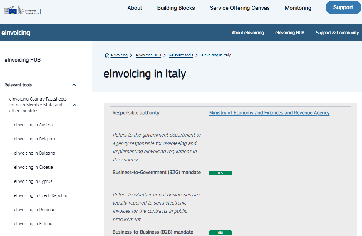Screen dimensions: 362x236
Task: Click the YES badge for B2G mandate
Action: pyautogui.click(x=220, y=173)
